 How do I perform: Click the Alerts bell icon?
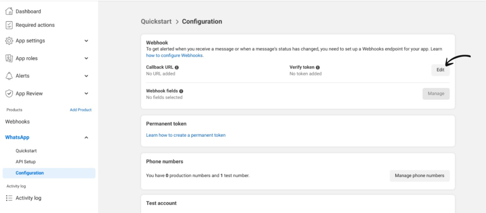[x=9, y=76]
